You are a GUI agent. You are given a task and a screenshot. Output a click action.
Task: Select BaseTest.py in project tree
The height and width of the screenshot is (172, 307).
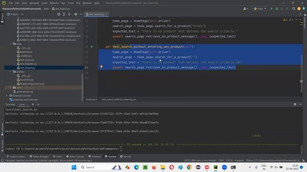pyautogui.click(x=26, y=52)
